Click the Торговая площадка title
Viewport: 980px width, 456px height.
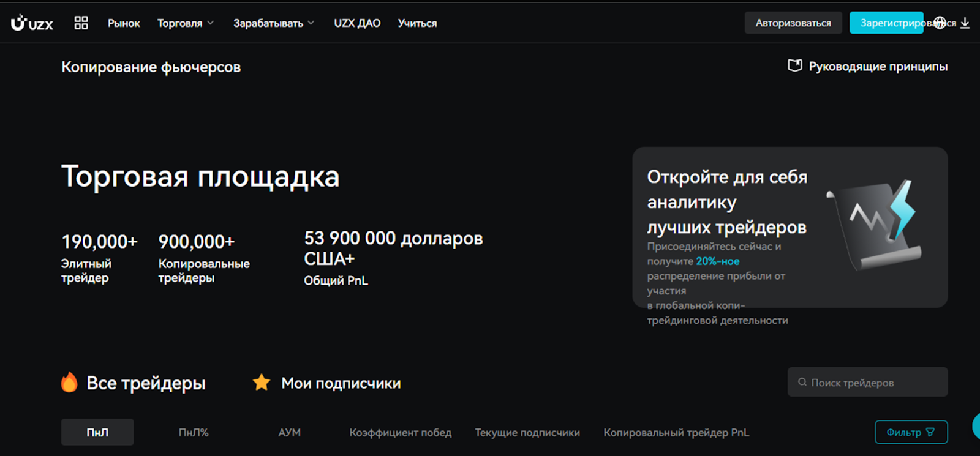pyautogui.click(x=200, y=177)
